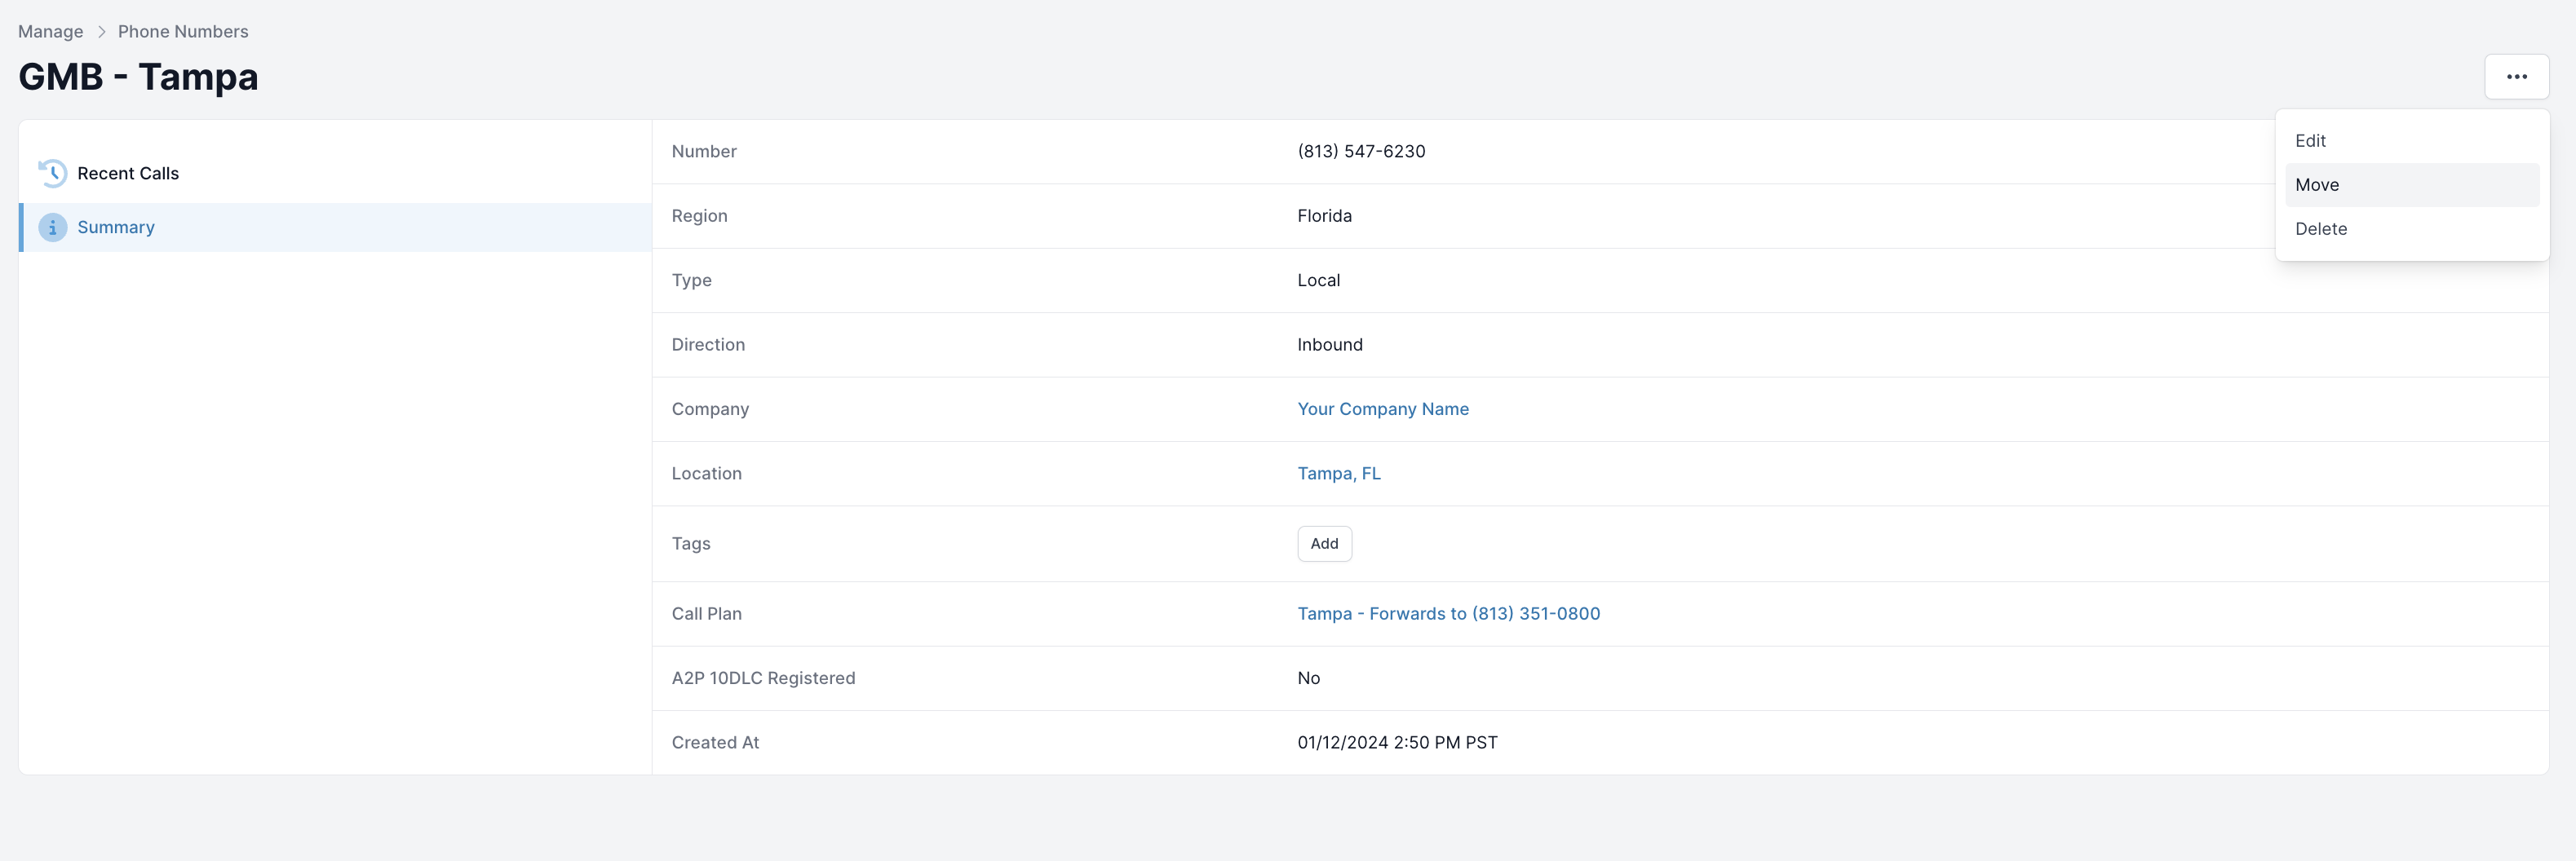
Task: Click the Type value Local
Action: (x=1318, y=280)
